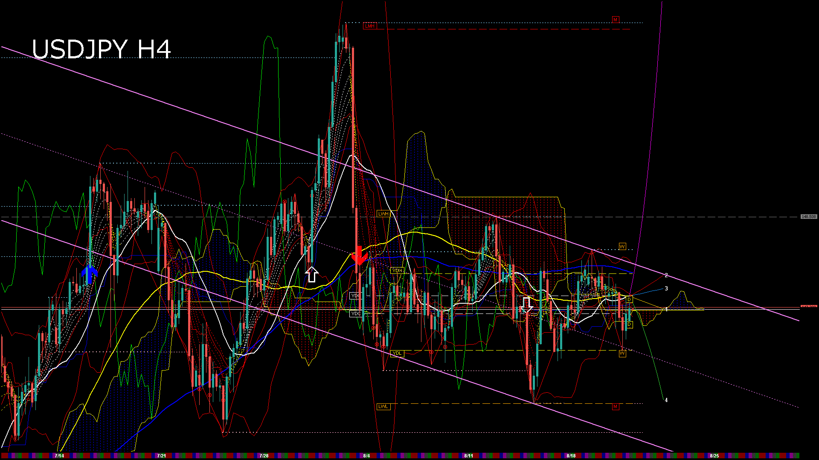Click the white down arrow near 8/18
Screen dimensions: 819x460
(x=527, y=305)
